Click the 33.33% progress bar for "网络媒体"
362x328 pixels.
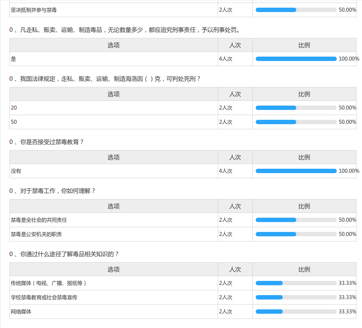pyautogui.click(x=296, y=312)
